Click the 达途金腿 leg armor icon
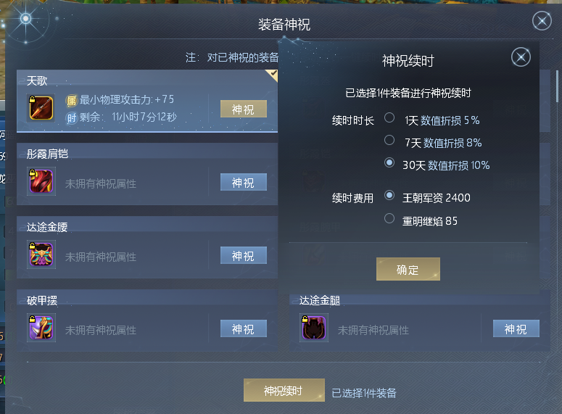 point(314,328)
